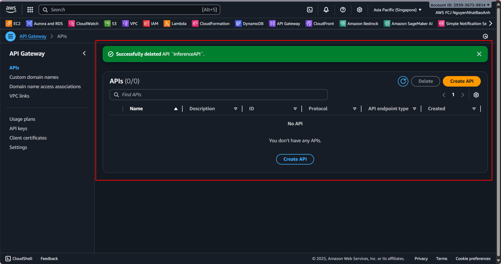Focus the top Search box
The width and height of the screenshot is (501, 264).
130,10
